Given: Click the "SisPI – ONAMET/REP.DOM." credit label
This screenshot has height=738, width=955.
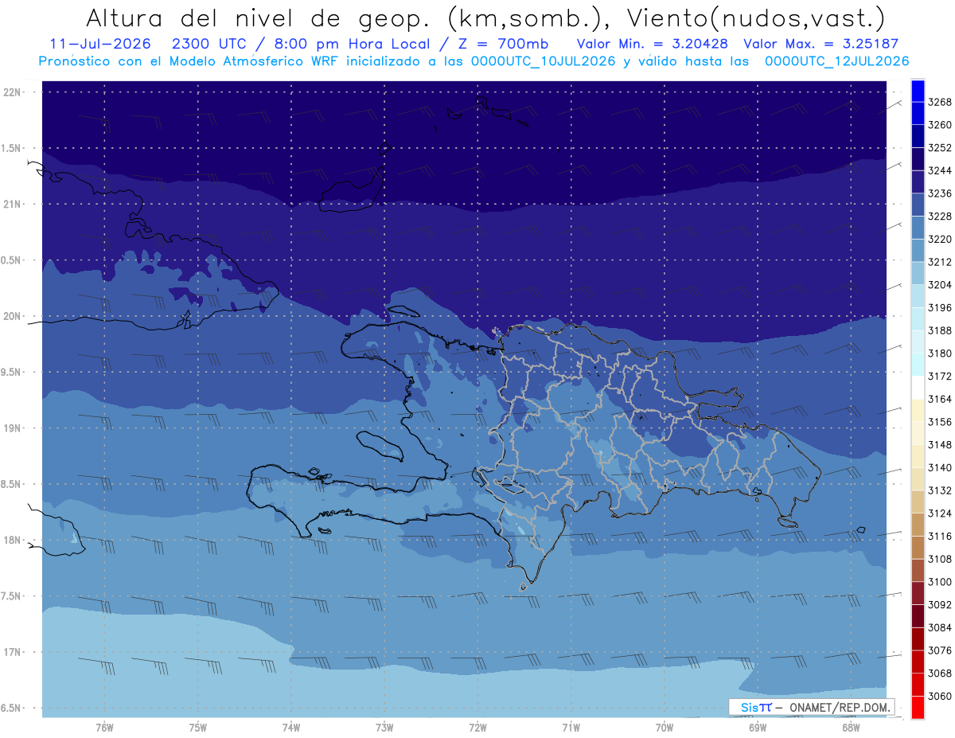Looking at the screenshot, I should [x=812, y=707].
